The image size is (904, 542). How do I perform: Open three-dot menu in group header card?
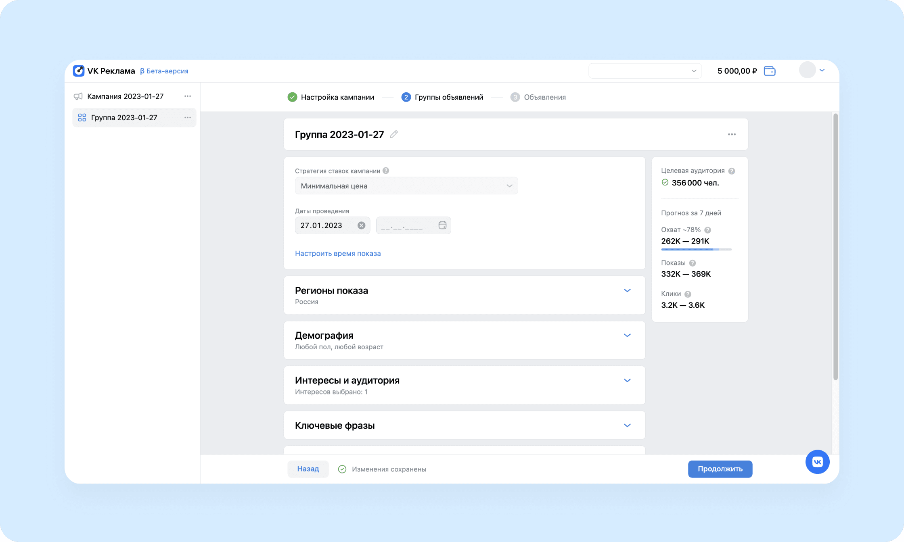tap(732, 134)
